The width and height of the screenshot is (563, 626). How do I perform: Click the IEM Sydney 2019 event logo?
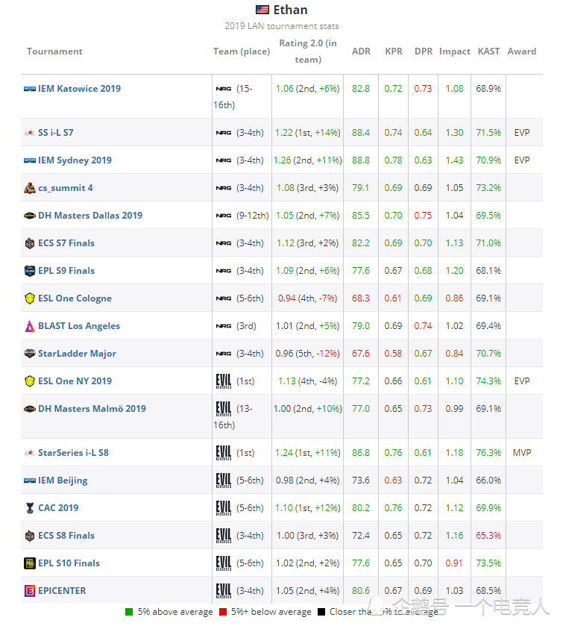[x=30, y=160]
